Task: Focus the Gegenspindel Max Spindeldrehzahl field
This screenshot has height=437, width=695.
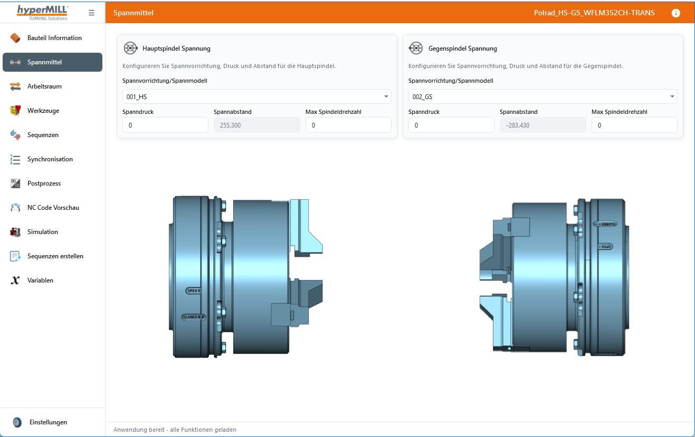Action: coord(634,125)
